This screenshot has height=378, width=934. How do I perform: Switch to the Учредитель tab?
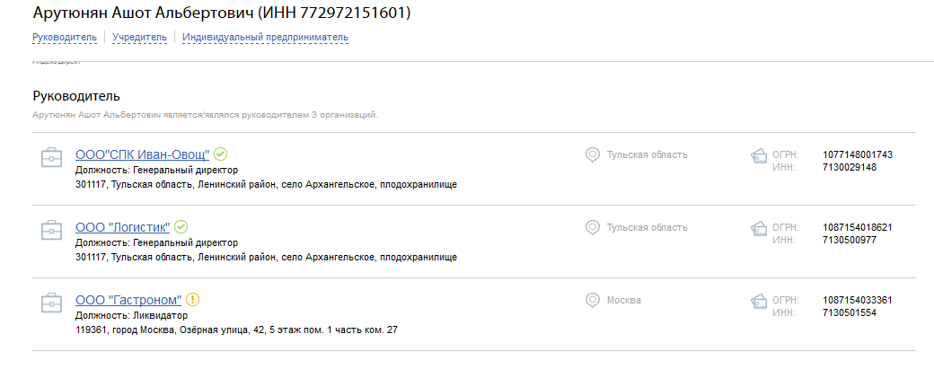(x=139, y=38)
